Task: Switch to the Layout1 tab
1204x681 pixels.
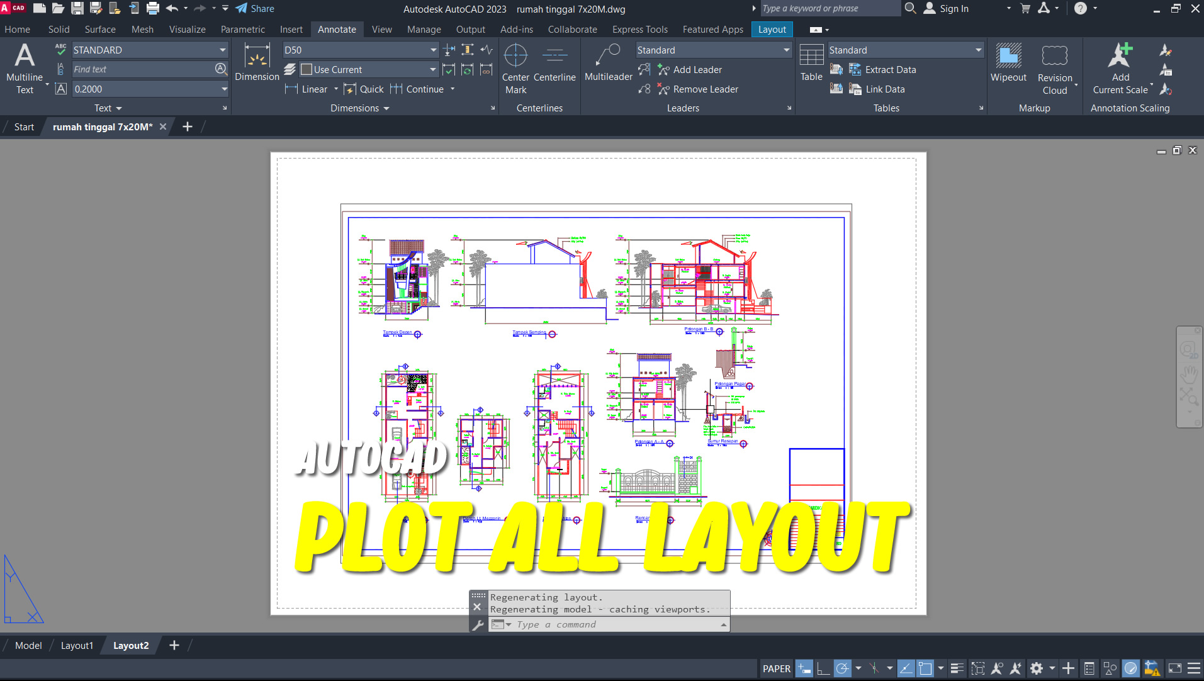Action: 77,645
